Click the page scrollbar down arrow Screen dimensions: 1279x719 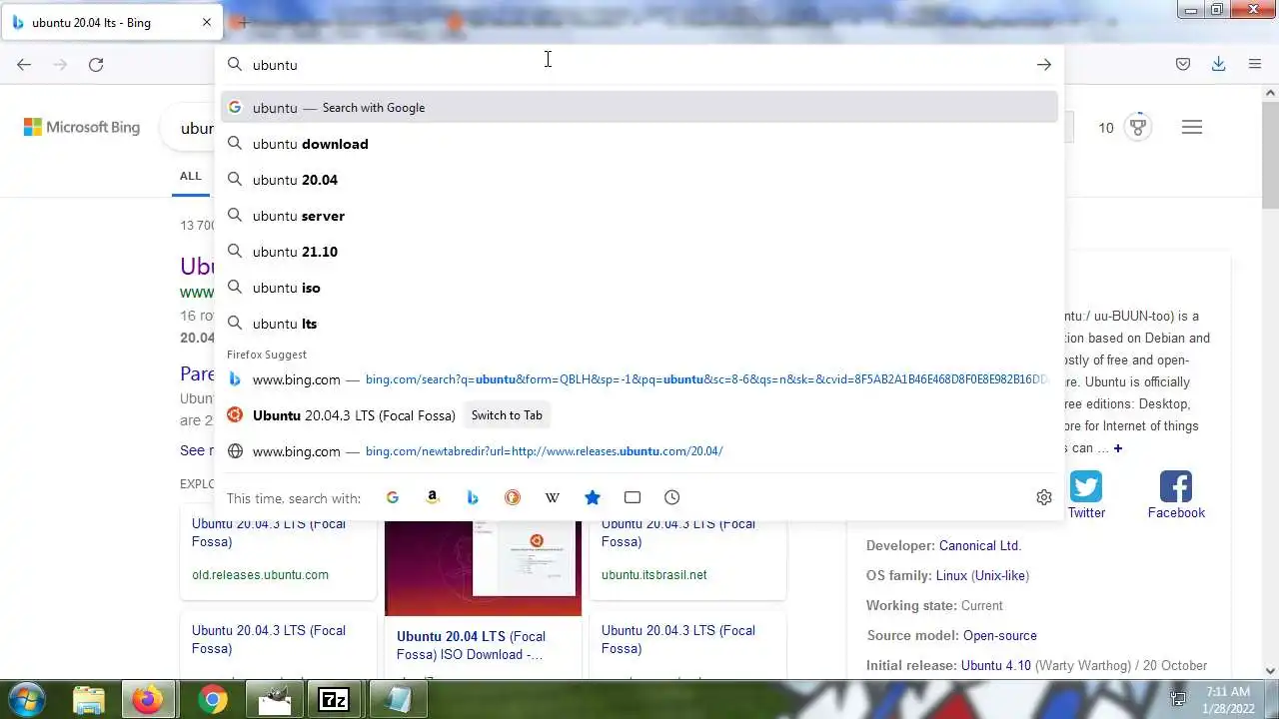click(1271, 671)
